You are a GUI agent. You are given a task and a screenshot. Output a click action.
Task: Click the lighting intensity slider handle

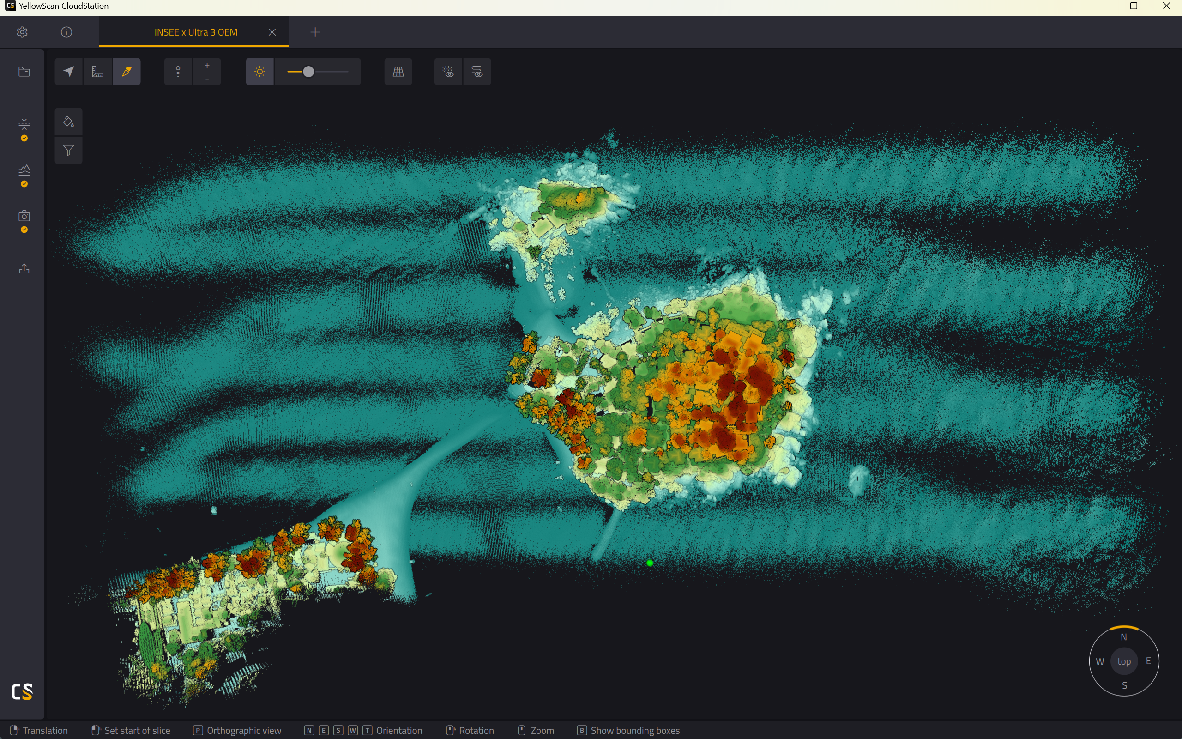click(309, 72)
